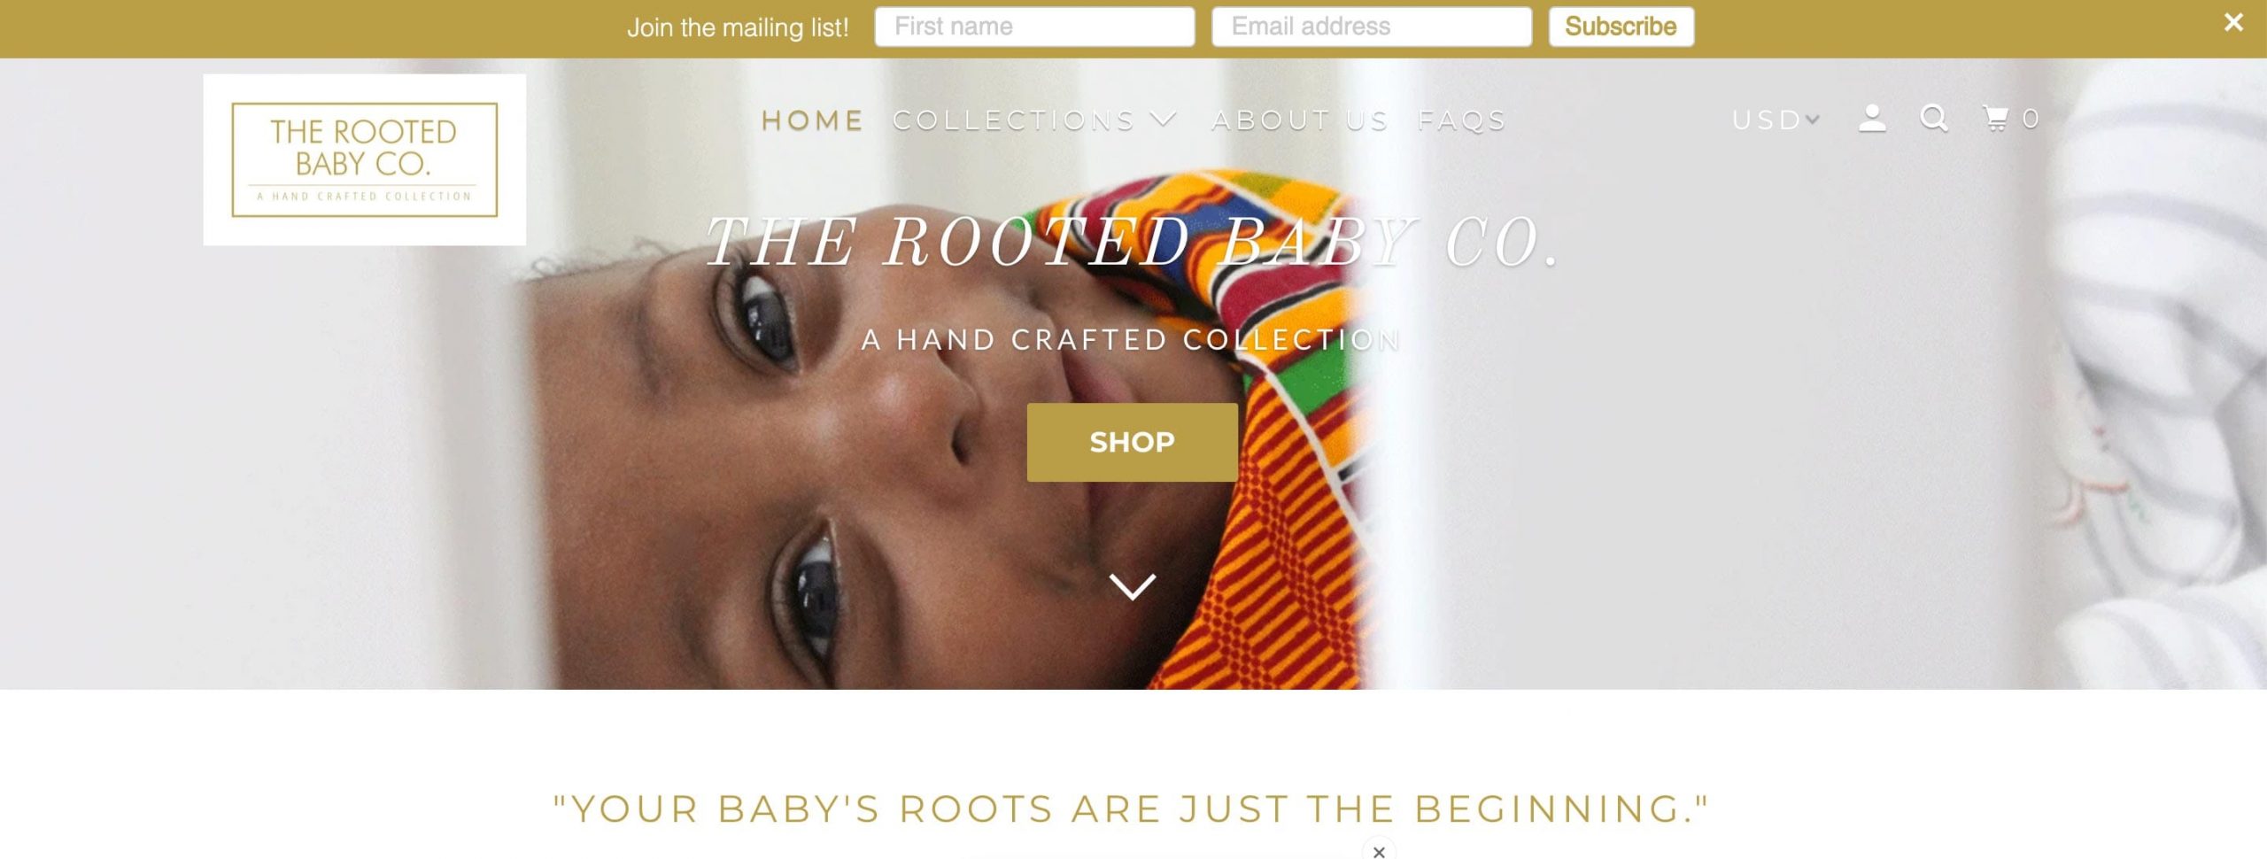The height and width of the screenshot is (859, 2267).
Task: Go to the HOME page
Action: (812, 120)
